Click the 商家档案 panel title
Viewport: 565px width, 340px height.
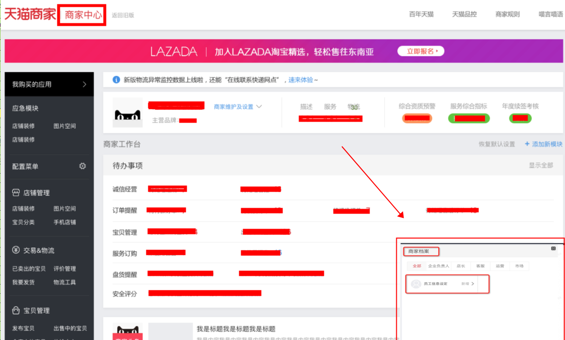(419, 251)
